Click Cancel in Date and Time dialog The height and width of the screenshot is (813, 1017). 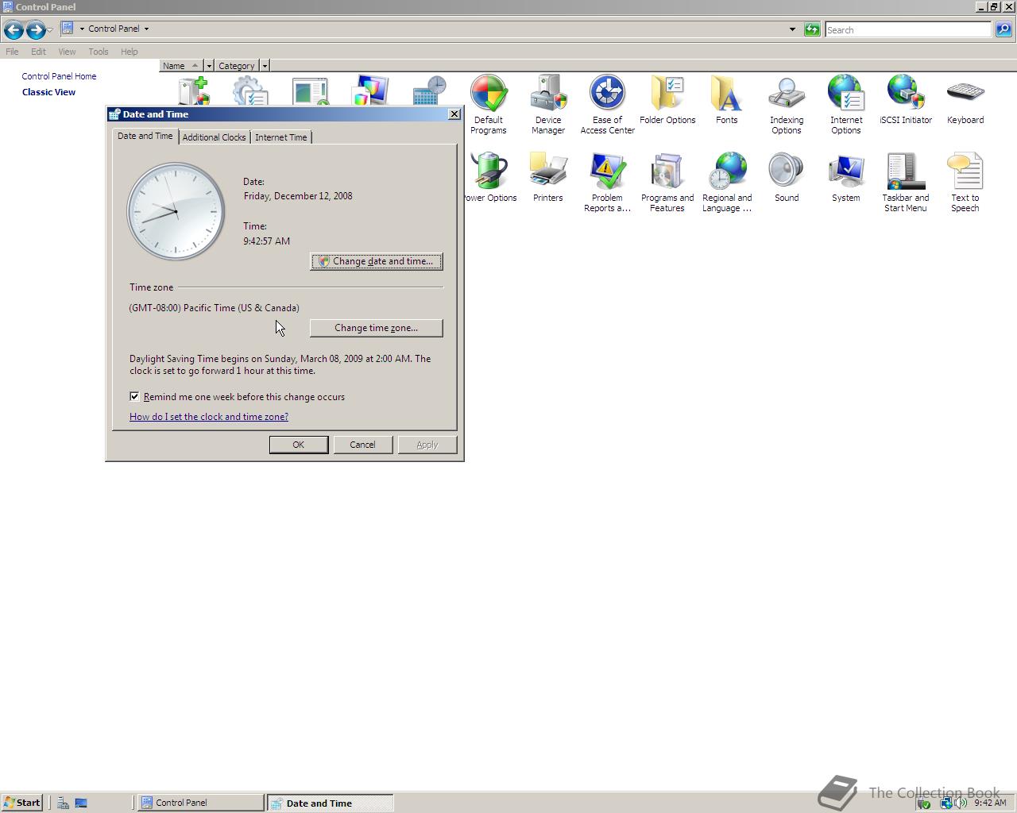[x=362, y=445]
